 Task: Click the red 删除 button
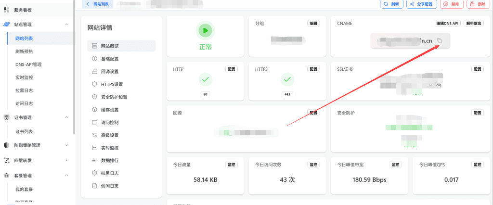click(478, 4)
